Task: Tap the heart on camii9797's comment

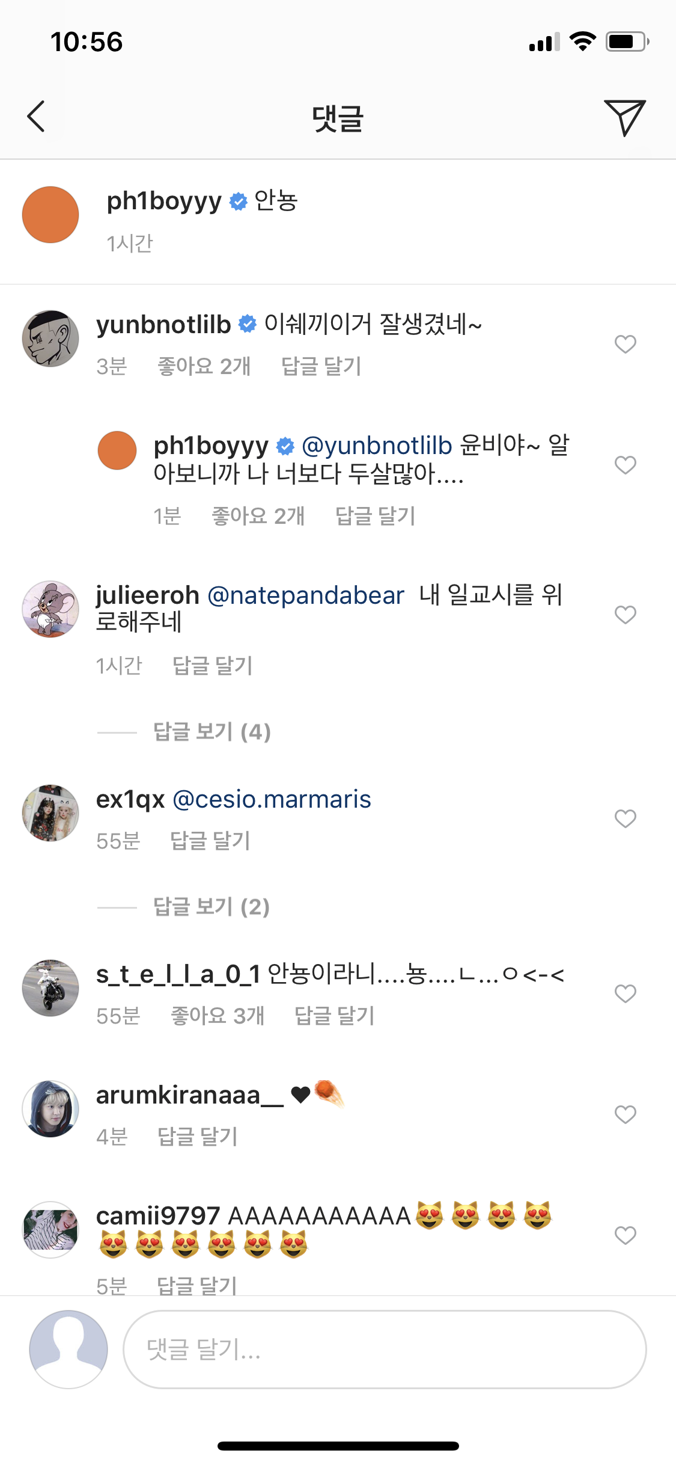Action: (x=625, y=1235)
